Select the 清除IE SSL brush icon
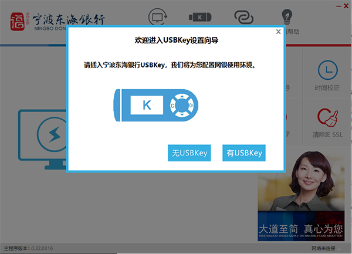Viewport: 352px width, 254px height. [x=327, y=117]
